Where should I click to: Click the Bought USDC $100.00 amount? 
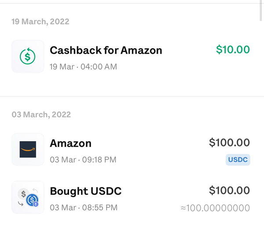[229, 190]
